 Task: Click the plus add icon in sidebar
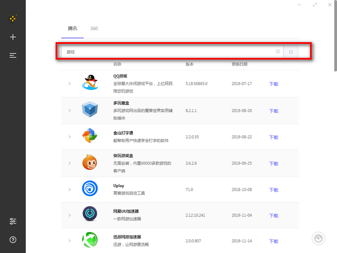pyautogui.click(x=13, y=37)
